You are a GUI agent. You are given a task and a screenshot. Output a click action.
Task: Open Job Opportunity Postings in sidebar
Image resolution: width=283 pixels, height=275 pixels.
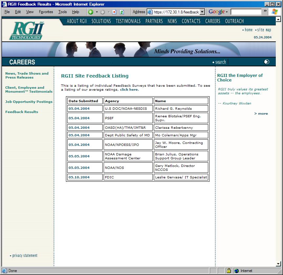(x=29, y=102)
